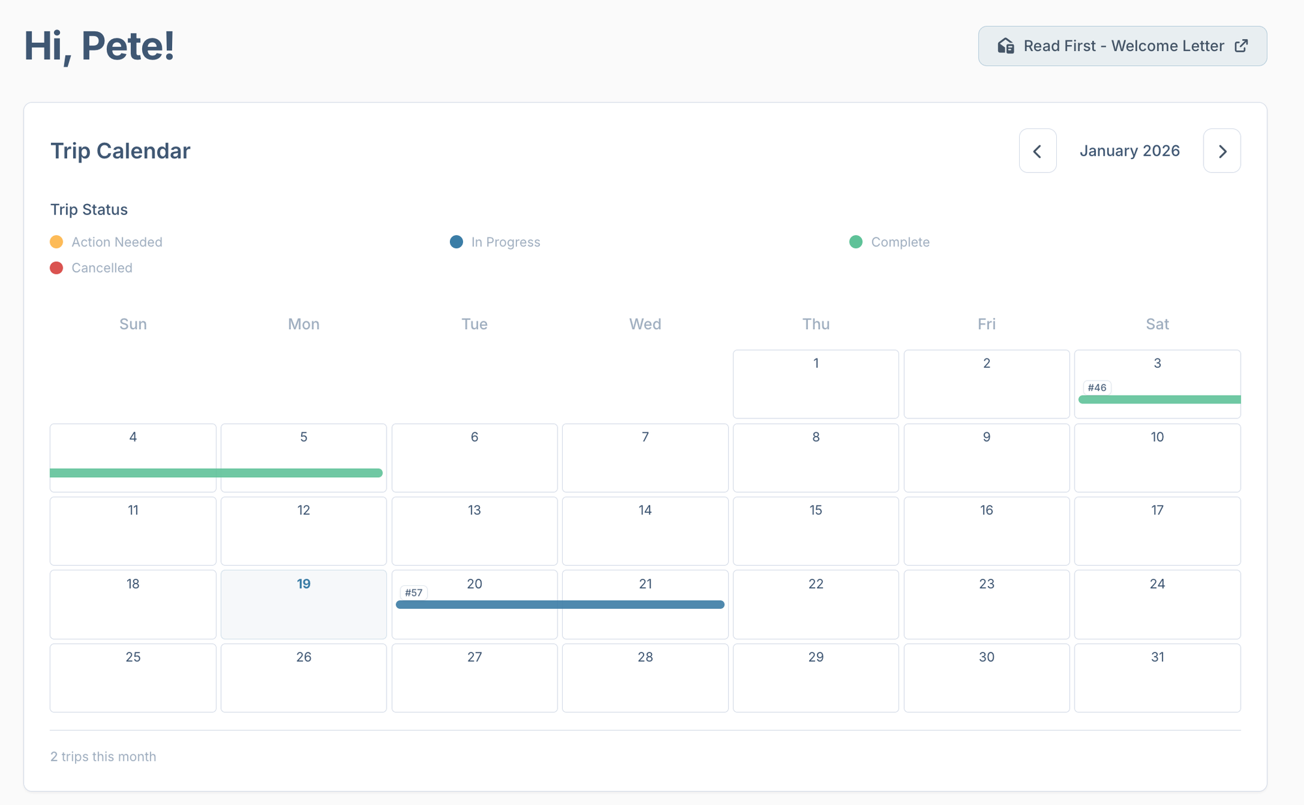Click the blue in-progress trip bar
1304x805 pixels.
559,604
